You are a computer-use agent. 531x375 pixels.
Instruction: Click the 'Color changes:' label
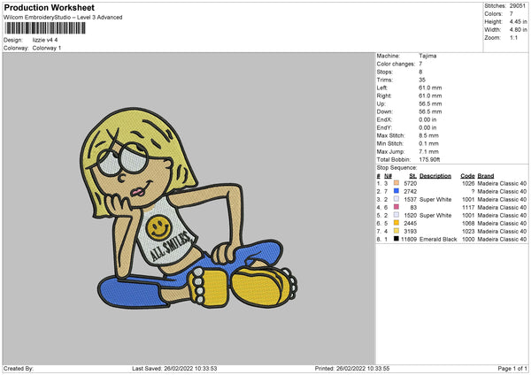tap(396, 64)
